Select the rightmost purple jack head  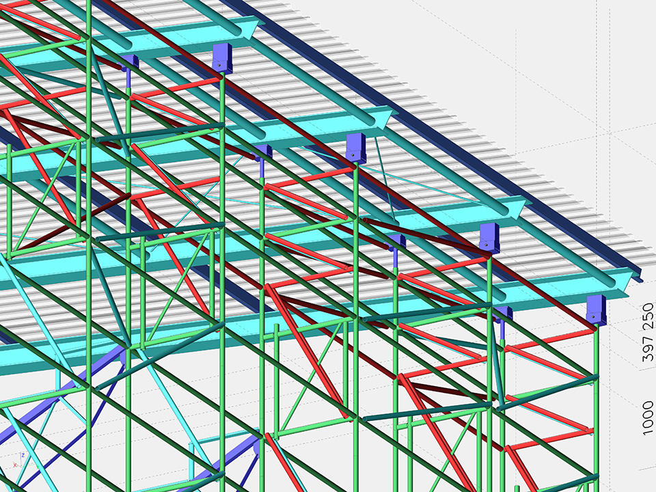click(597, 310)
